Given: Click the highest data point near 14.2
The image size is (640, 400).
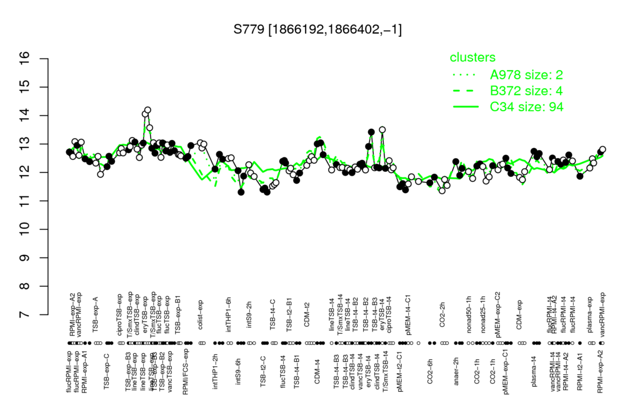Looking at the screenshot, I should point(147,110).
